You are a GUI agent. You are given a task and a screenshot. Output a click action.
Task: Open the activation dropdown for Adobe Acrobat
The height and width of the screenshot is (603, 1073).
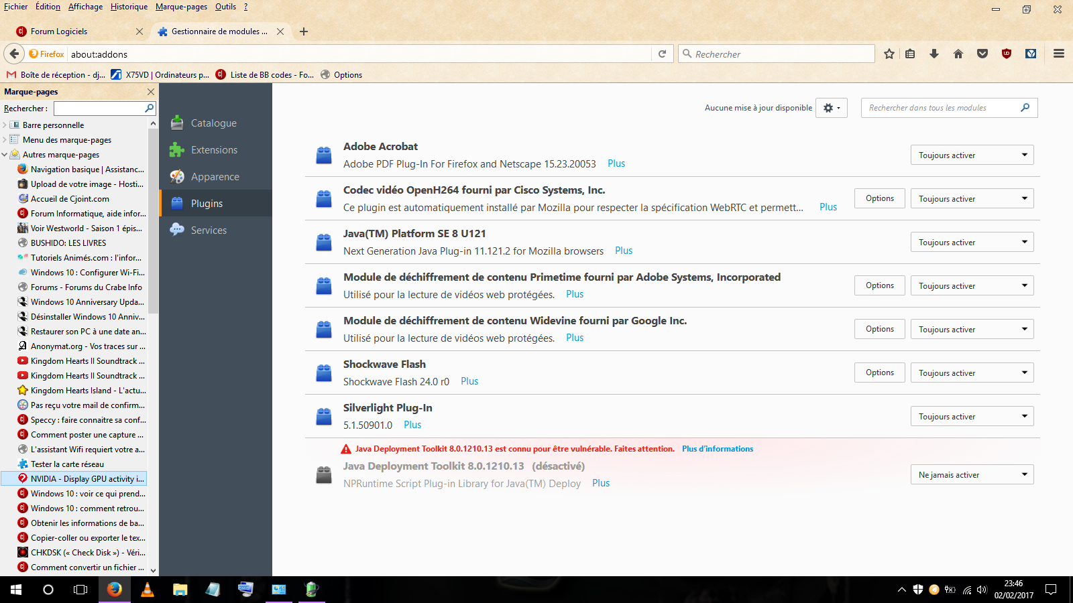coord(972,155)
